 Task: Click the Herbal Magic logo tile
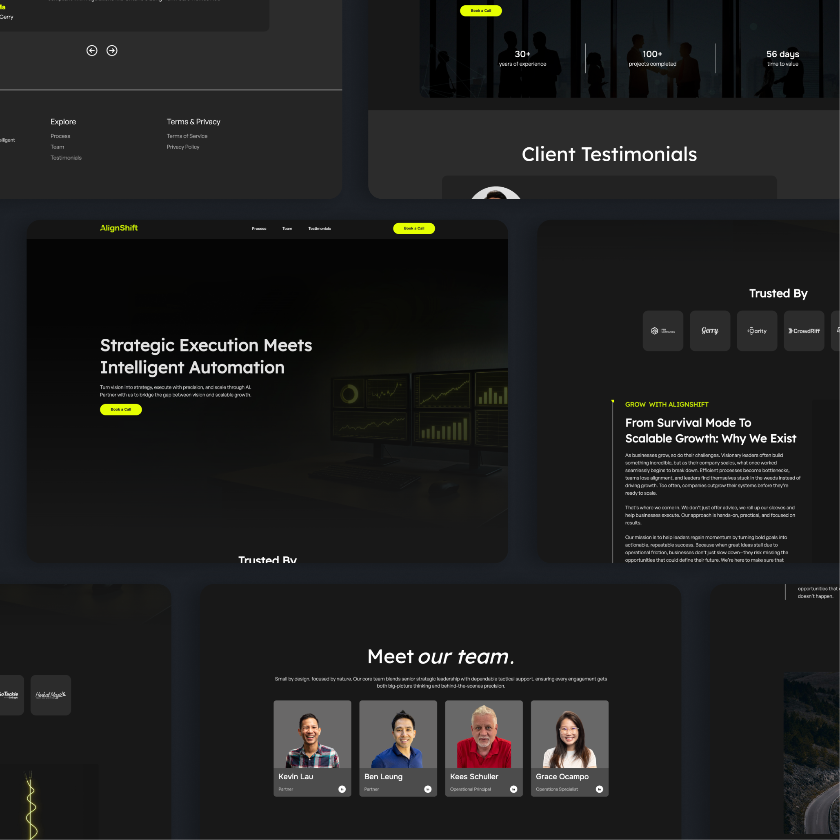click(51, 695)
